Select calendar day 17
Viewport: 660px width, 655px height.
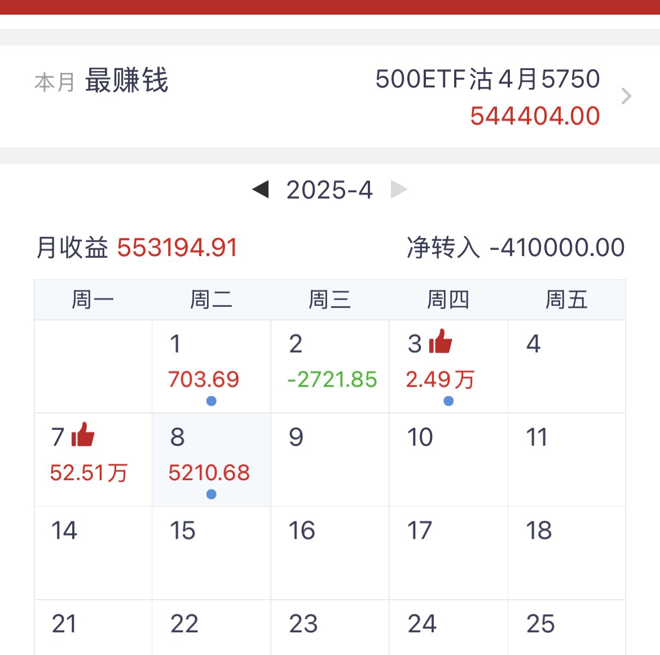click(x=448, y=553)
